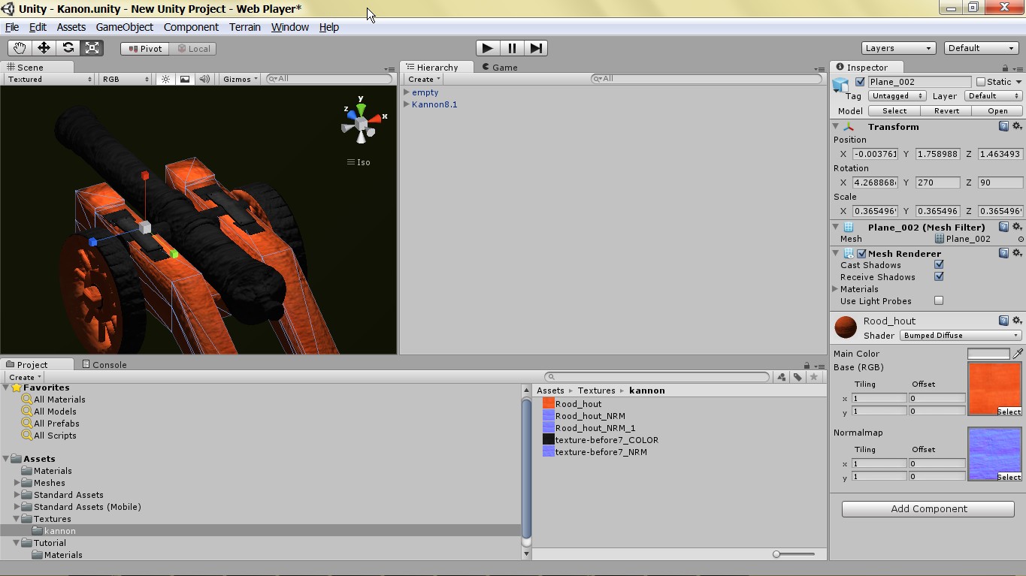Open the Default layout dropdown
This screenshot has width=1026, height=576.
(981, 48)
